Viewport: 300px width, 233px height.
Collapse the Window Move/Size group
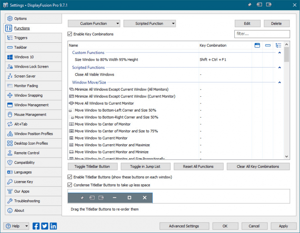pyautogui.click(x=280, y=82)
